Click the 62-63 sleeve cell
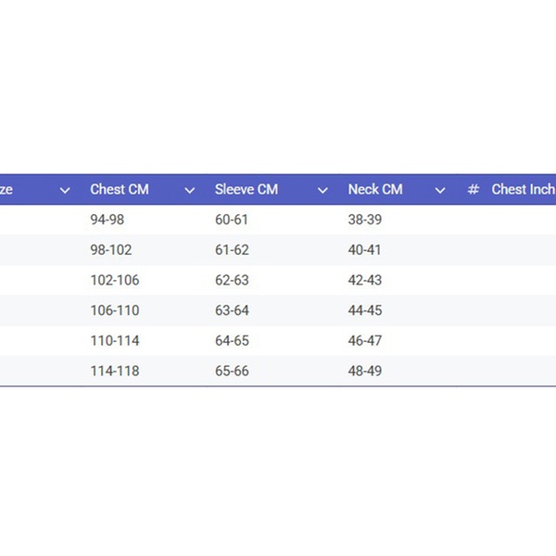 [x=232, y=280]
